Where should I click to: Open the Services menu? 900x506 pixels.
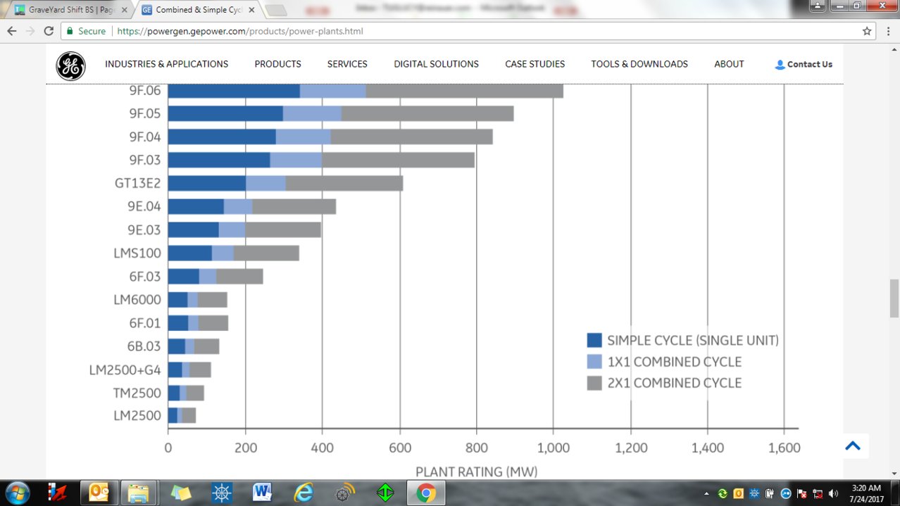347,64
